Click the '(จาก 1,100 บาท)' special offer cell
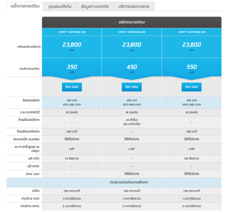Viewport: 225px width, 213px height. coord(192,102)
